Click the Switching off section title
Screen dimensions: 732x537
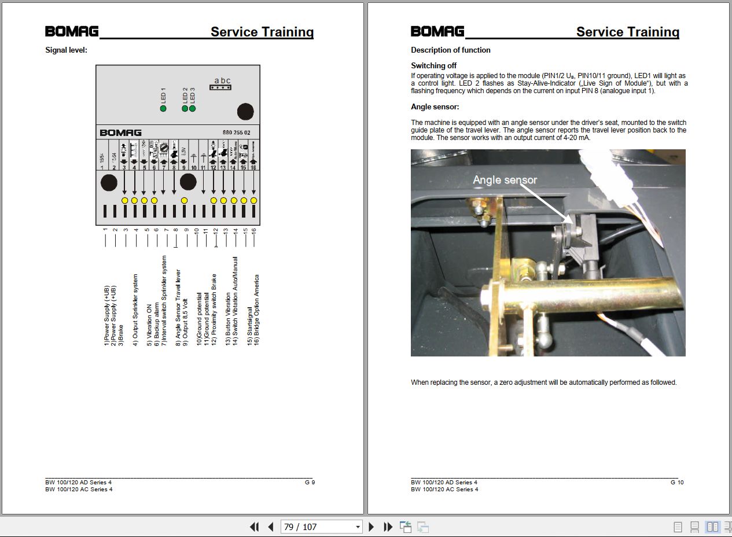click(434, 65)
